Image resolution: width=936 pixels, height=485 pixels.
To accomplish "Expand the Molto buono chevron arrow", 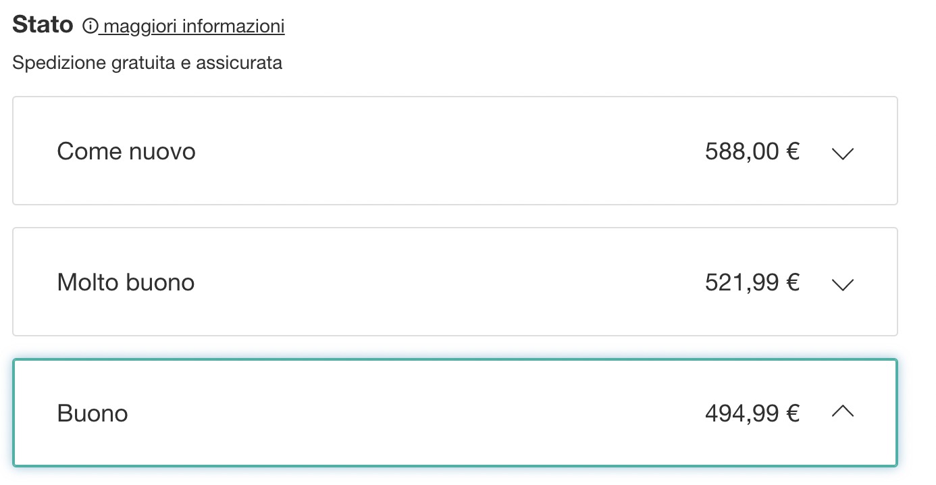I will 843,284.
